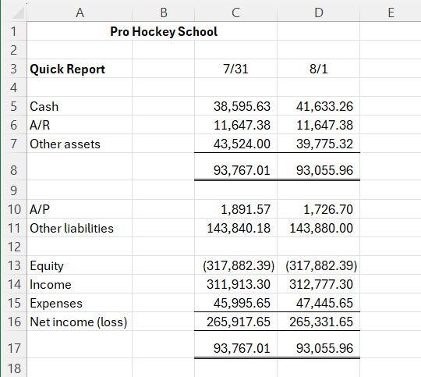Select Income value 311,913.30
The image size is (421, 377).
click(235, 284)
